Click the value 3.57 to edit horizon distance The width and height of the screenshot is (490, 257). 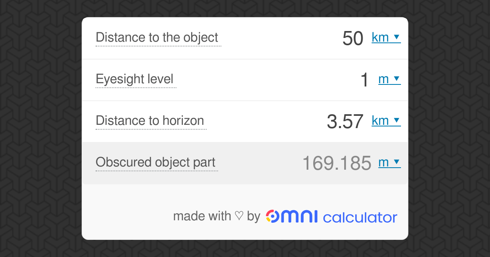(345, 120)
